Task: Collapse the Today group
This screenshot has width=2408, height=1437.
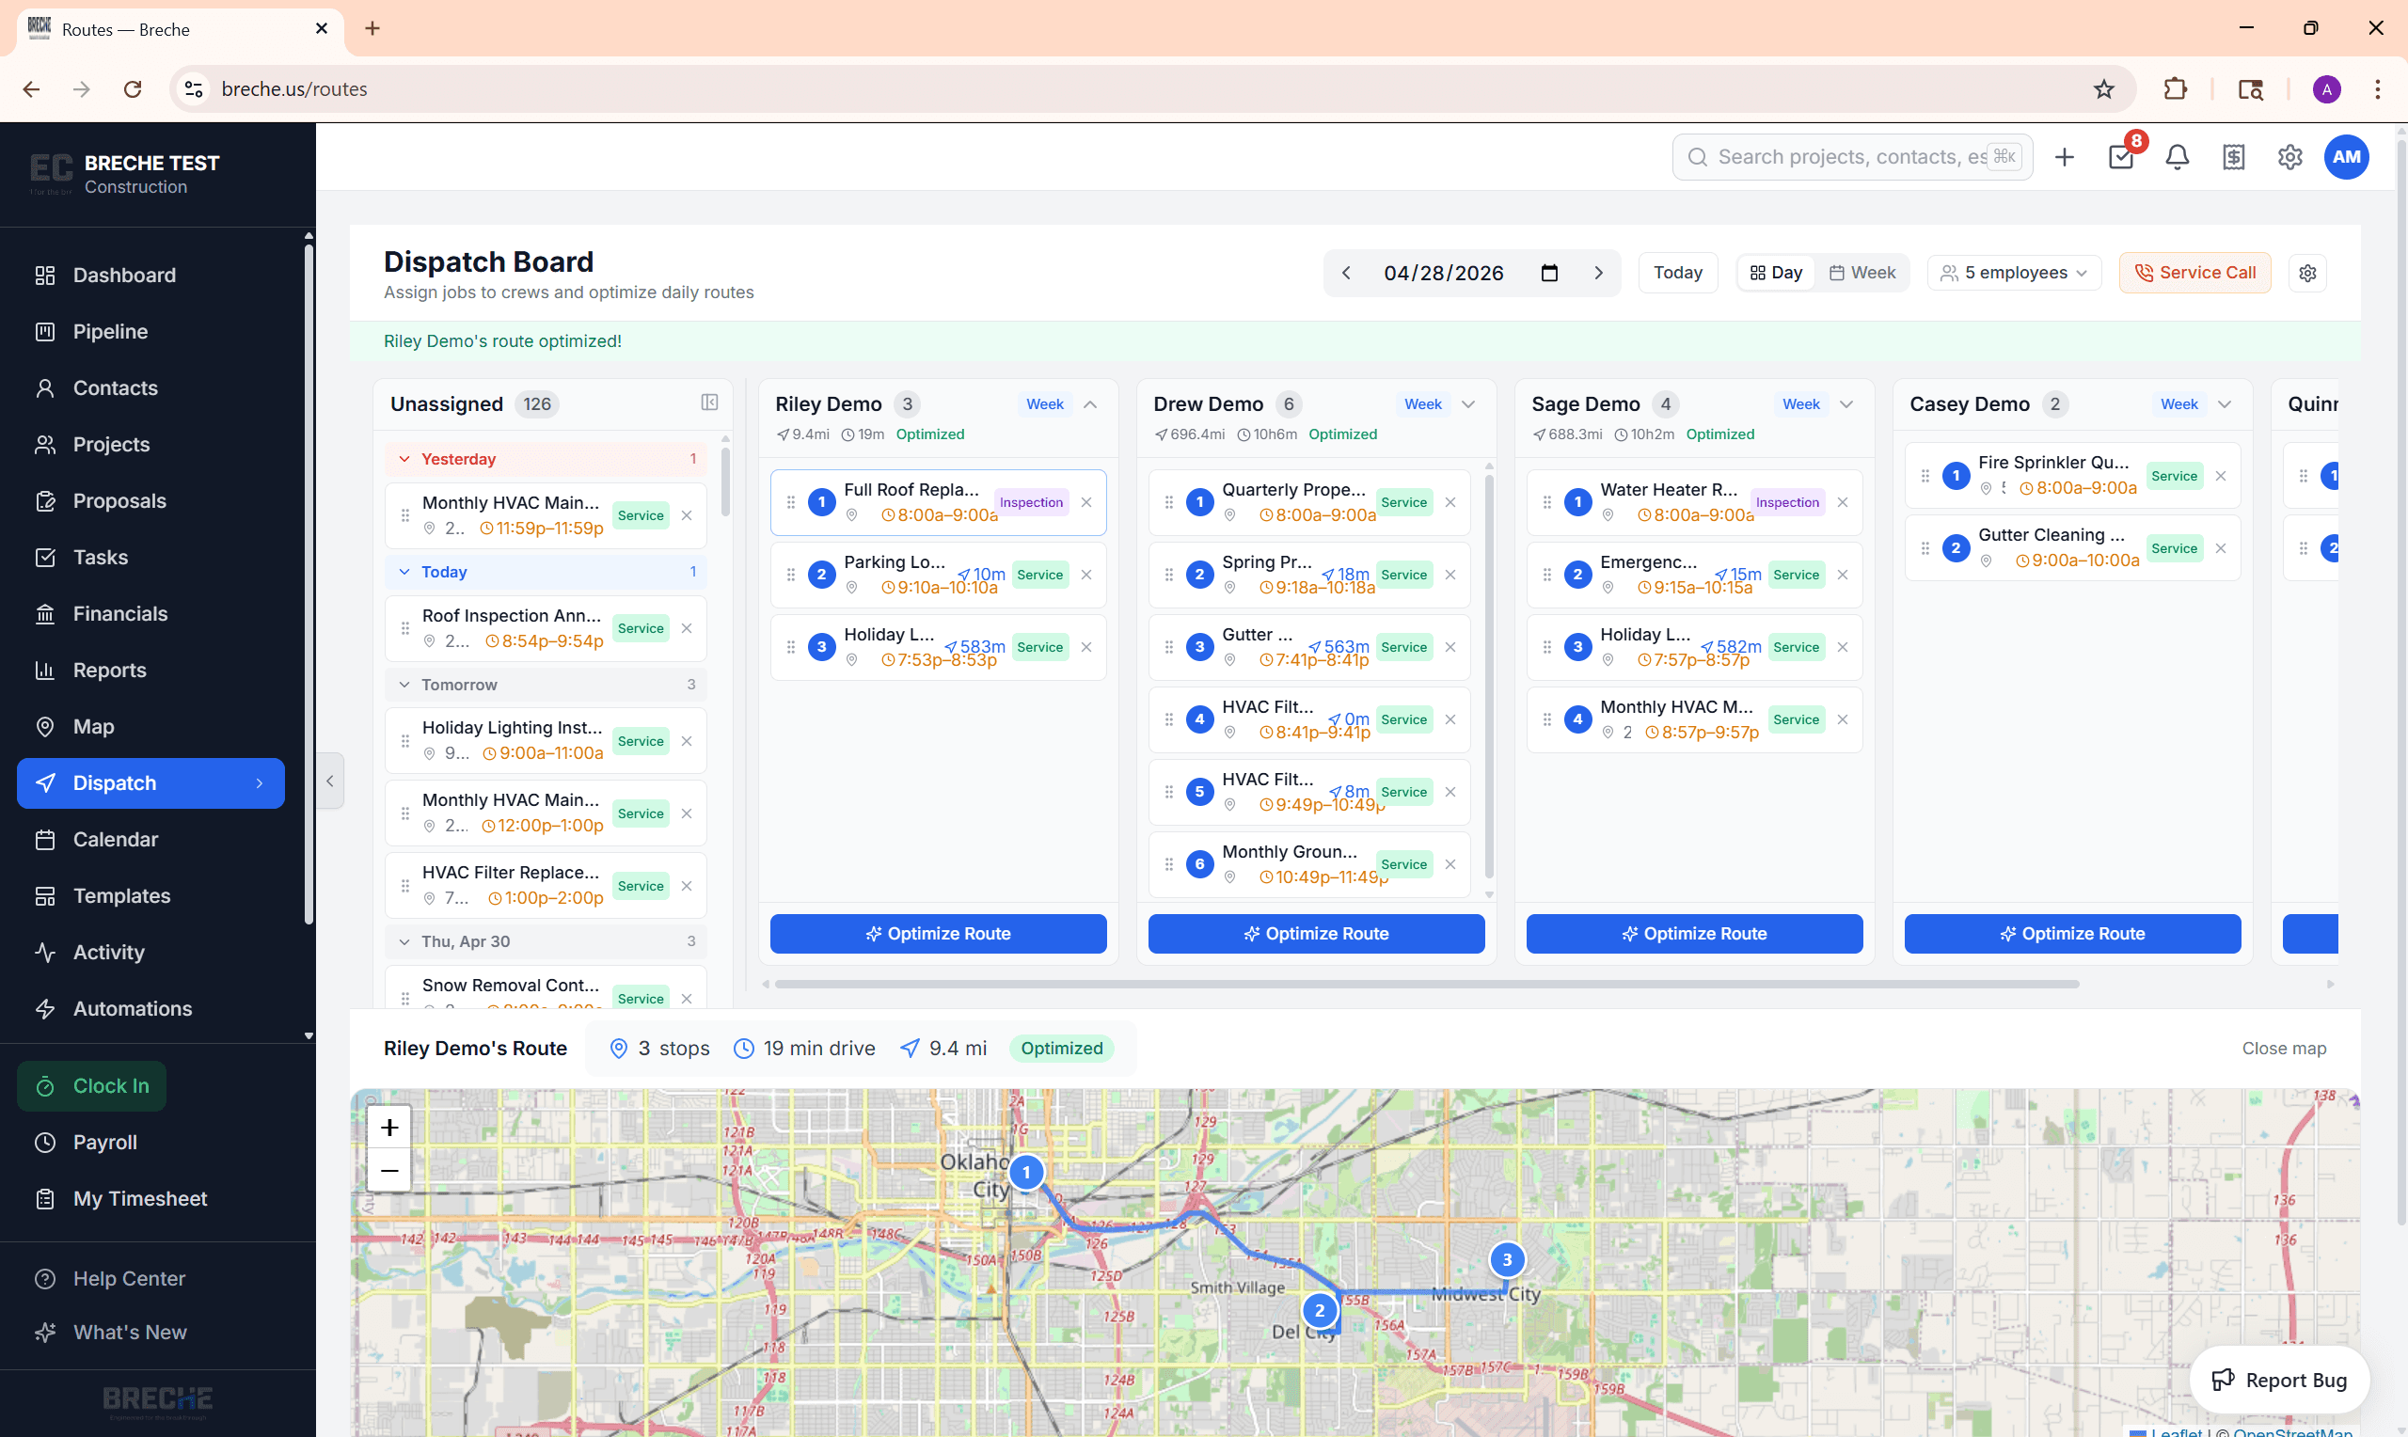Action: point(547,573)
